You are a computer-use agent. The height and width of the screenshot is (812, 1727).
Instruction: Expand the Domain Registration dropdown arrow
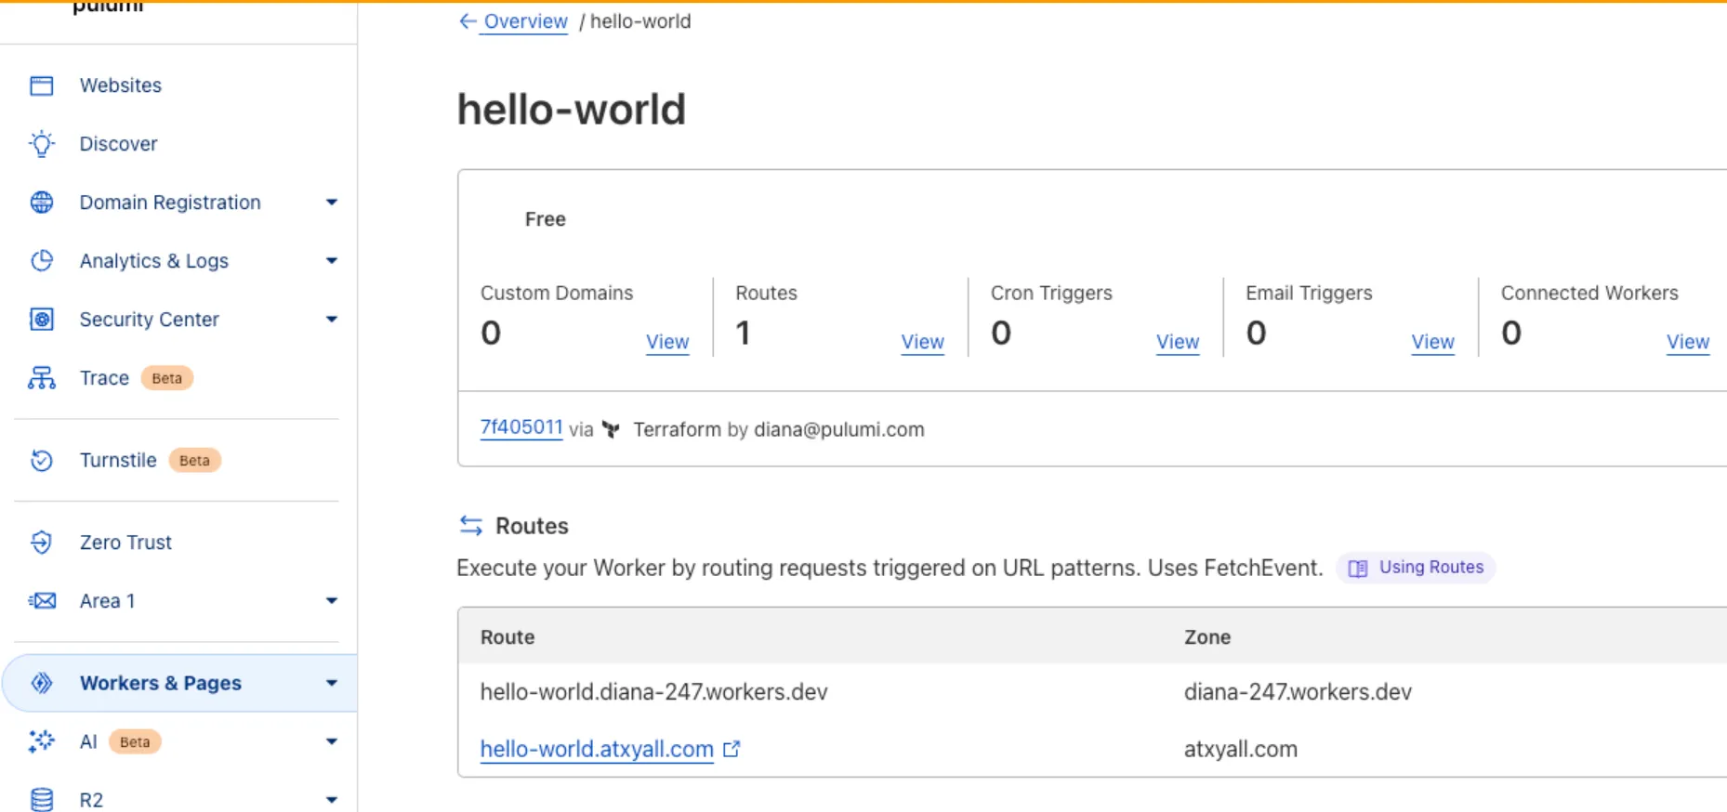click(x=331, y=203)
